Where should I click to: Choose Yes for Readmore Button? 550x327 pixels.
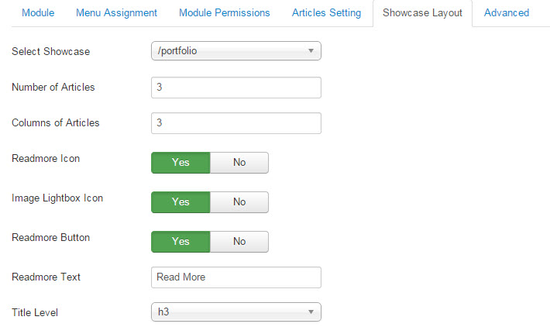pos(180,242)
